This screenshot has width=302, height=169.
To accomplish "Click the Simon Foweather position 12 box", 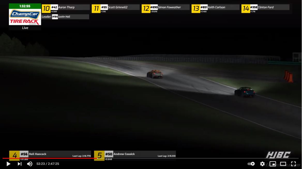I will click(165, 9).
